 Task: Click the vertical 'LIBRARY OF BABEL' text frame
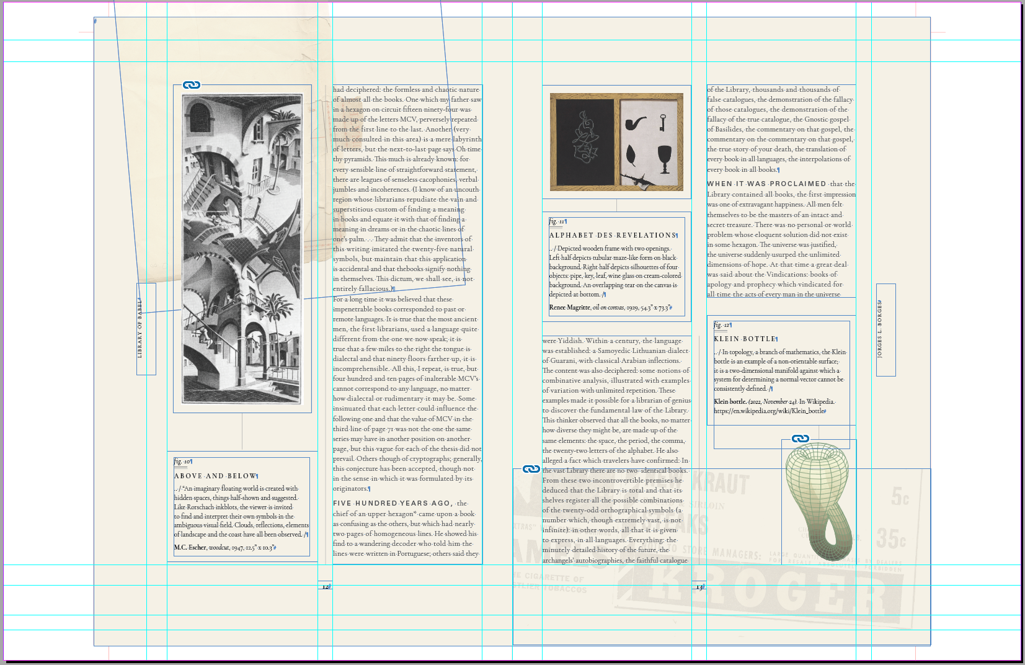pos(146,329)
